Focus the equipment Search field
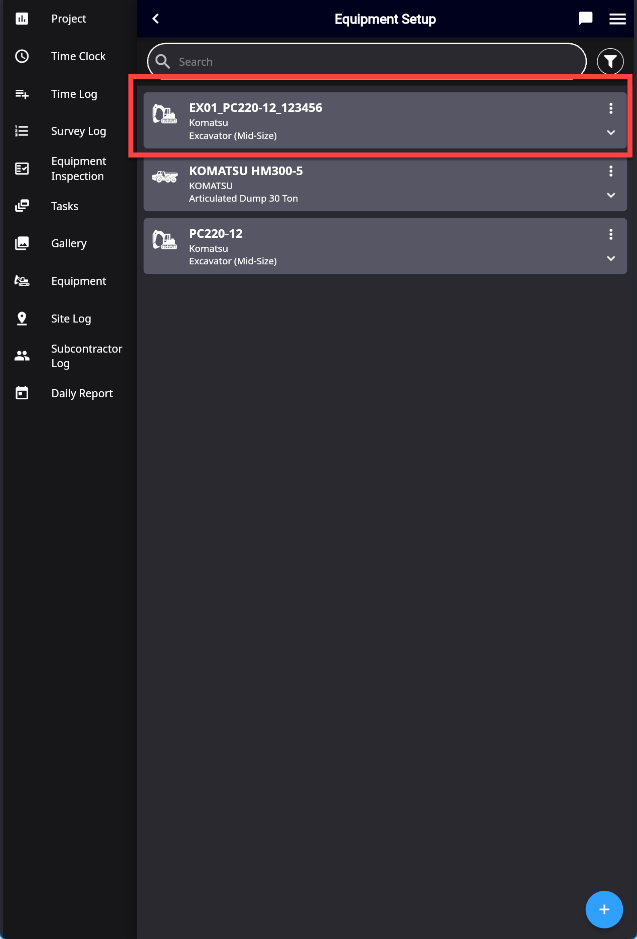The image size is (637, 939). tap(367, 62)
